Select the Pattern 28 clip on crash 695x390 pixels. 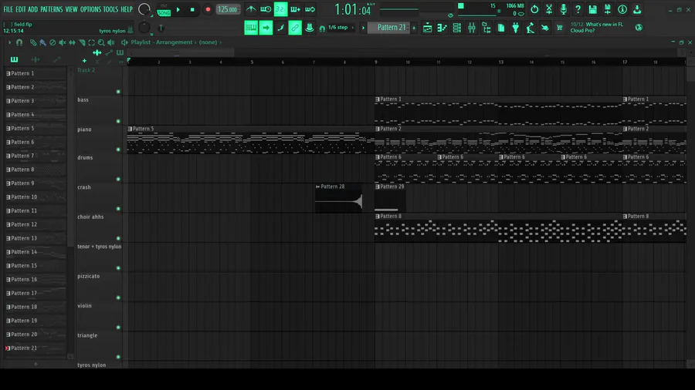click(339, 198)
